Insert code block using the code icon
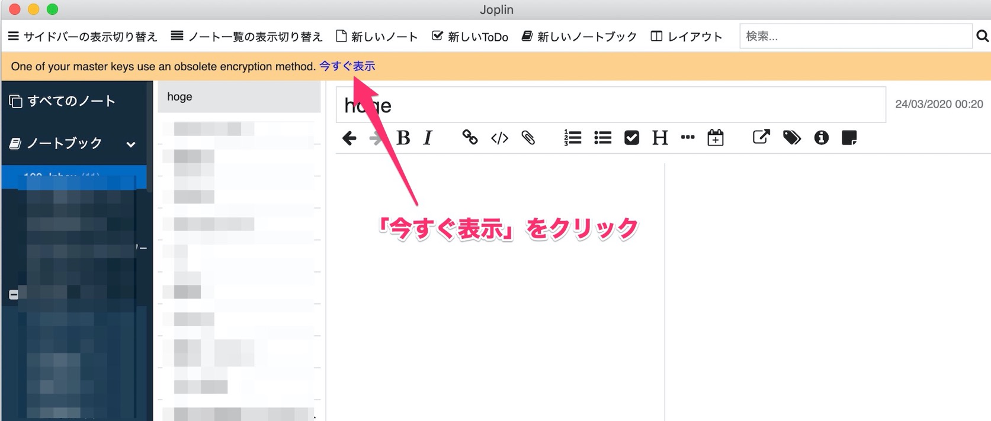The height and width of the screenshot is (421, 991). click(499, 138)
